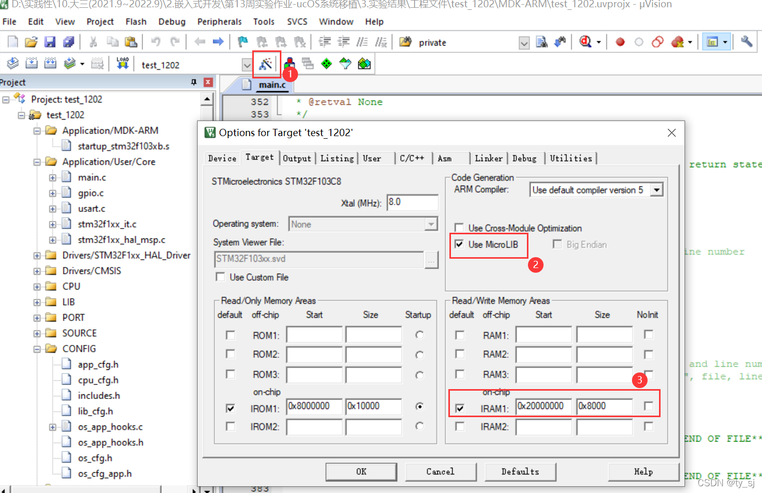
Task: Toggle the IROM1 default checkbox
Action: (x=230, y=408)
